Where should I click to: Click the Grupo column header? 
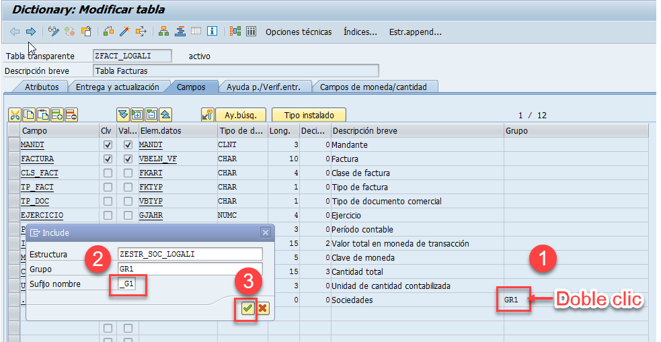(x=576, y=130)
